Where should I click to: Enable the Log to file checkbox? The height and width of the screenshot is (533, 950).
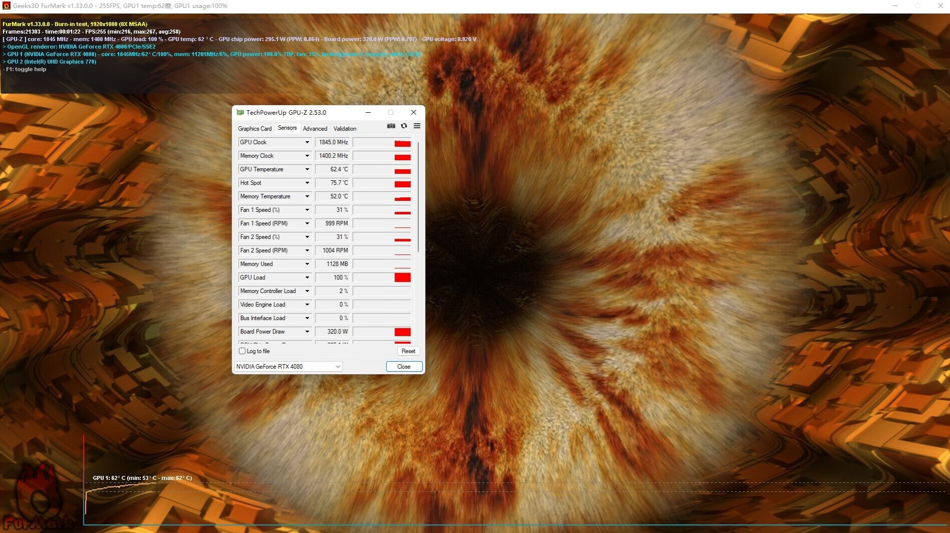pyautogui.click(x=242, y=351)
